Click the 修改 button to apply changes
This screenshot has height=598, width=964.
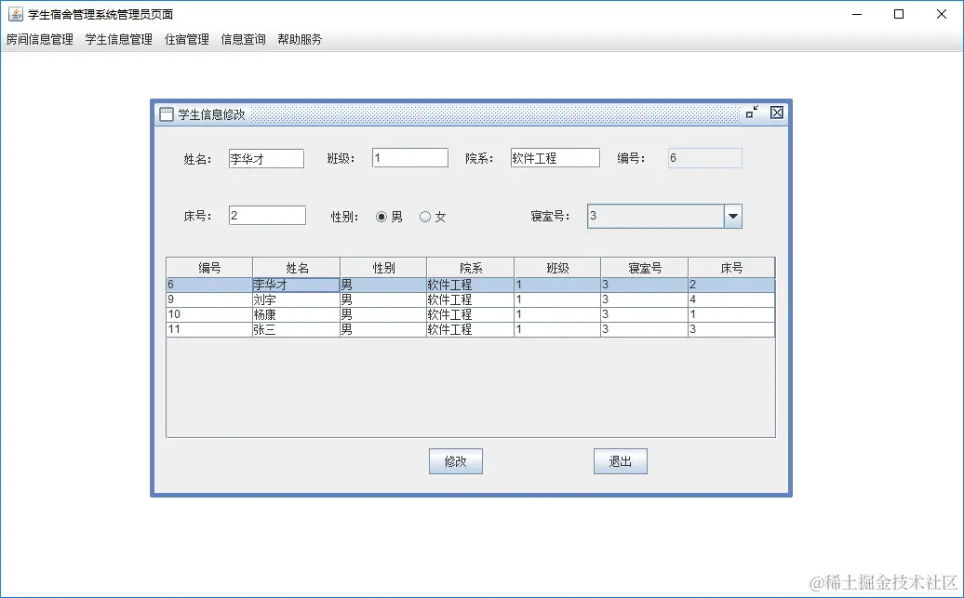click(x=455, y=461)
